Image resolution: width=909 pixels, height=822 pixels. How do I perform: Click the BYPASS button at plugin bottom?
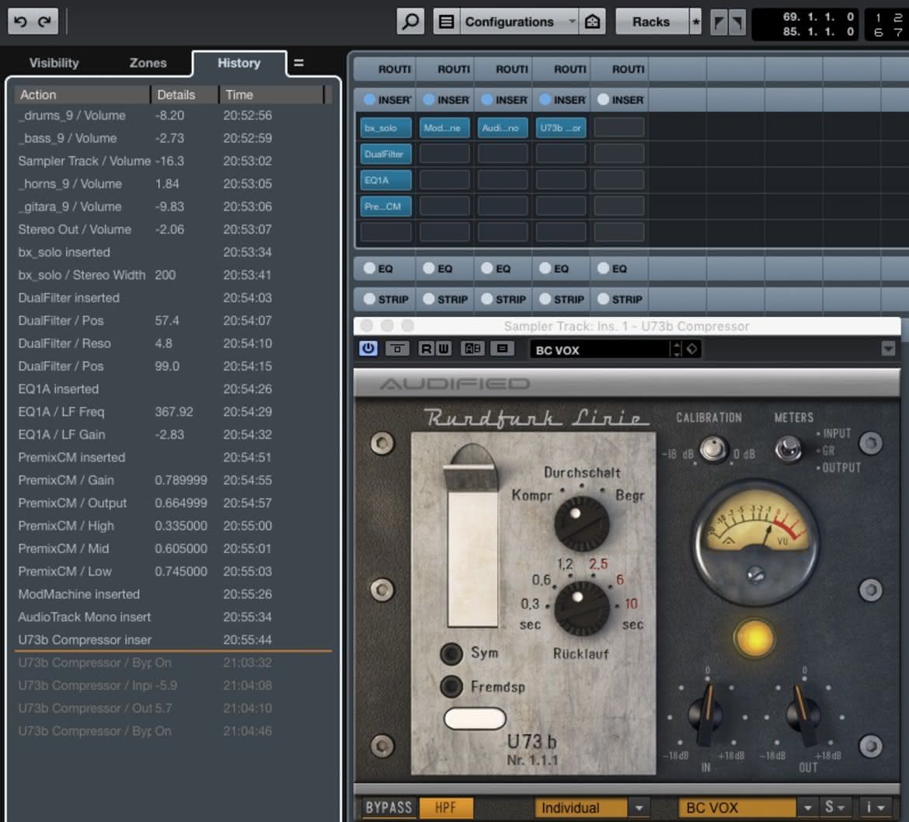(x=388, y=807)
